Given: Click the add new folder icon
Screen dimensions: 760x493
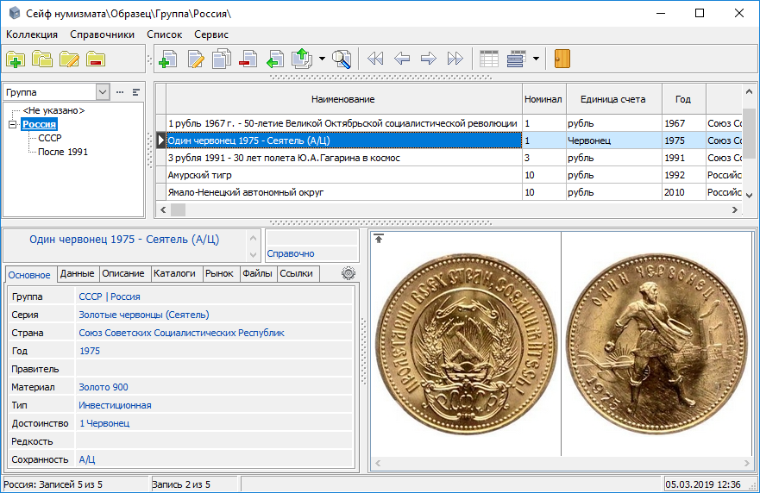Looking at the screenshot, I should coord(16,59).
